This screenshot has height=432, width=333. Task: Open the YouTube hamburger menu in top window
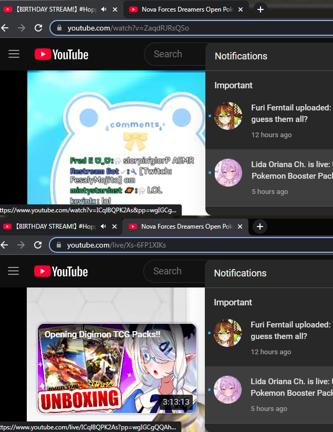[x=14, y=54]
